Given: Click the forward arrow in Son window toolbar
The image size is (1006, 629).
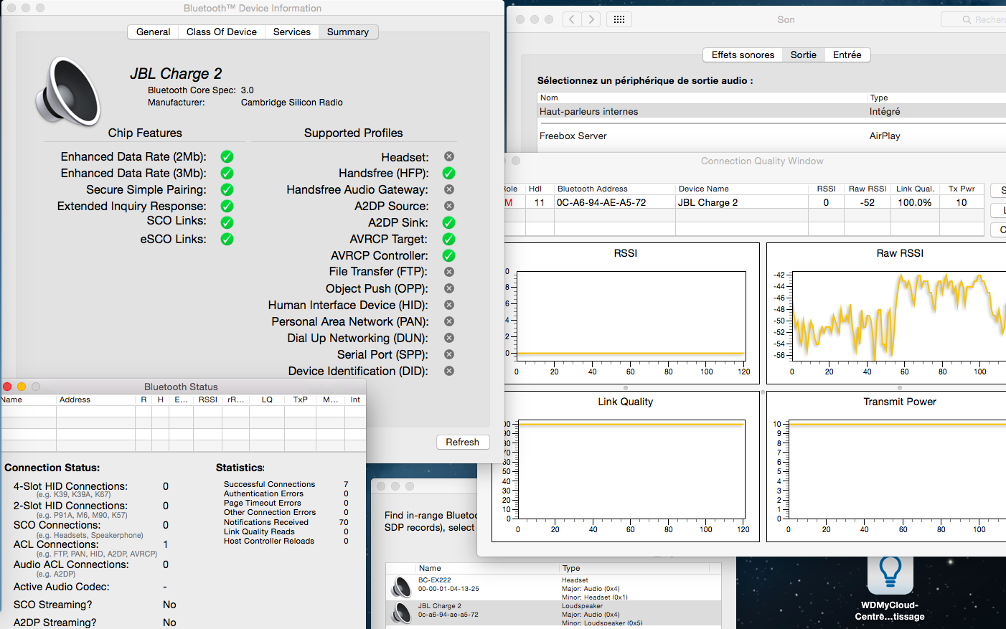Looking at the screenshot, I should pyautogui.click(x=591, y=19).
